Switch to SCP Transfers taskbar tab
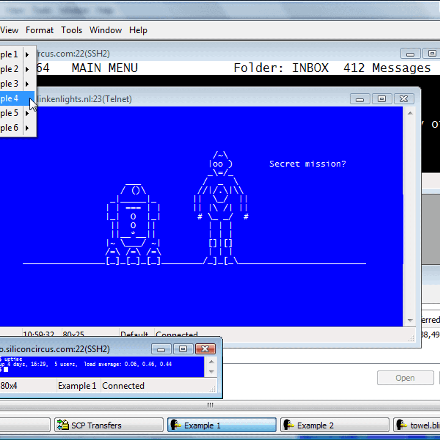The height and width of the screenshot is (440, 440). coord(109,425)
